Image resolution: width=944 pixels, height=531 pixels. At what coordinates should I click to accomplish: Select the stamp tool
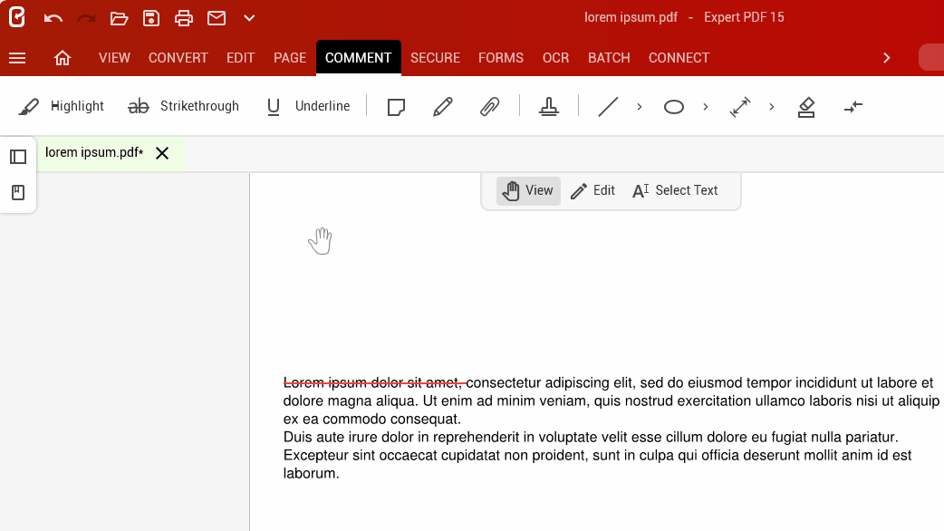point(548,107)
